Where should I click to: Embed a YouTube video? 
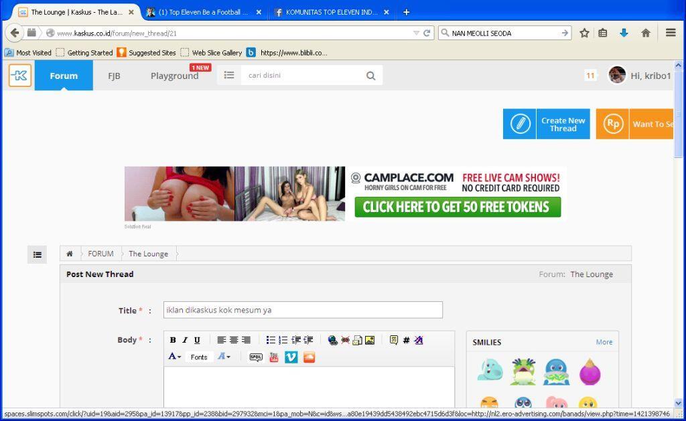click(274, 357)
